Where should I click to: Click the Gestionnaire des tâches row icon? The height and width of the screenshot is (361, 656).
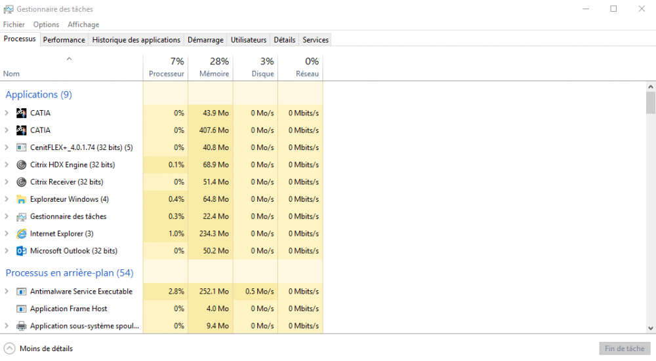pos(21,217)
